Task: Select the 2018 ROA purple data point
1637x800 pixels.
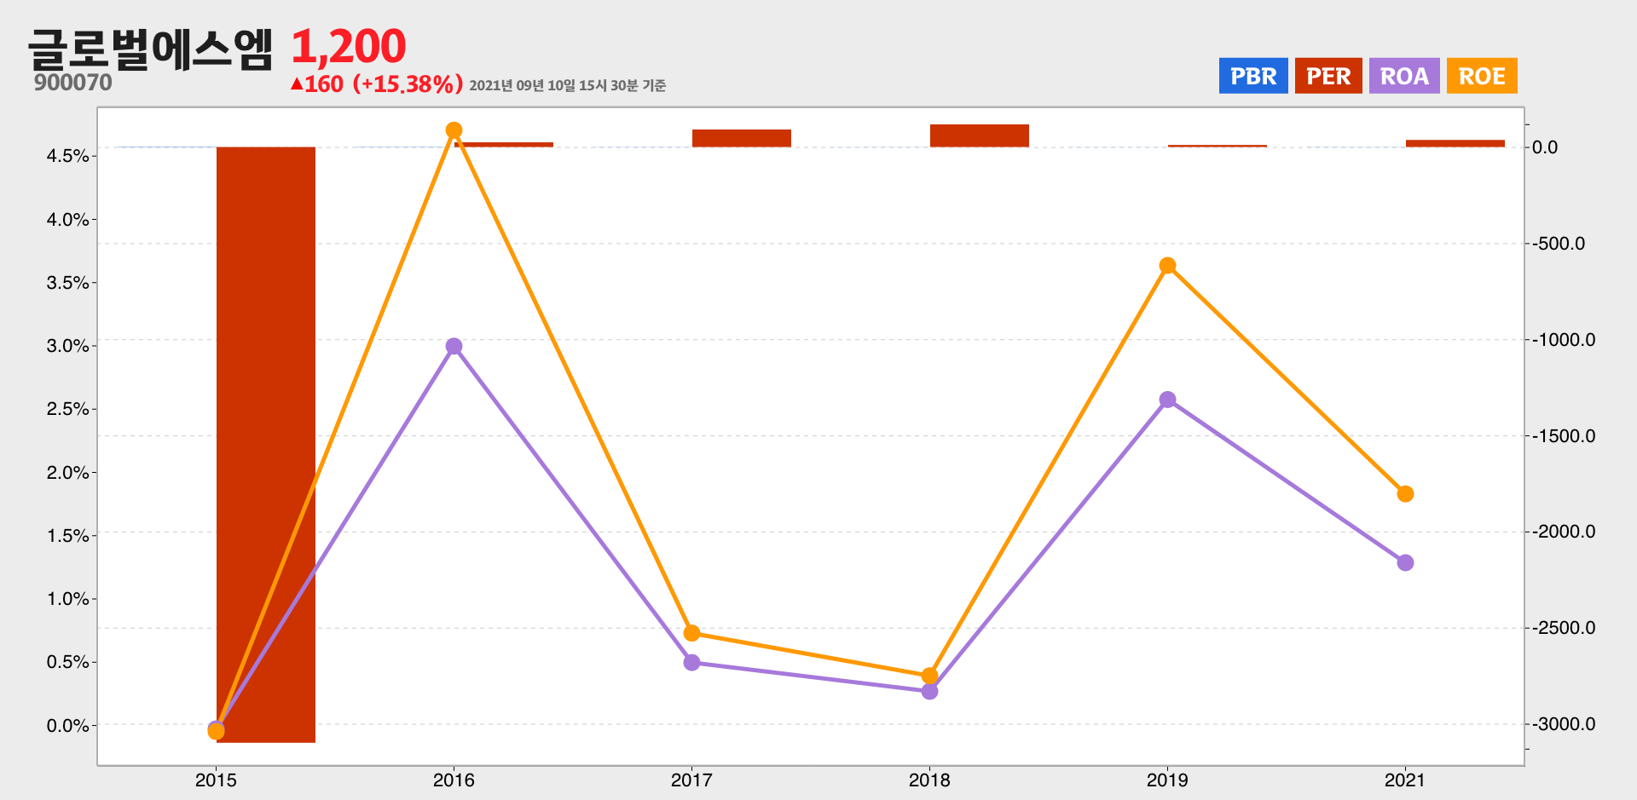Action: [930, 691]
